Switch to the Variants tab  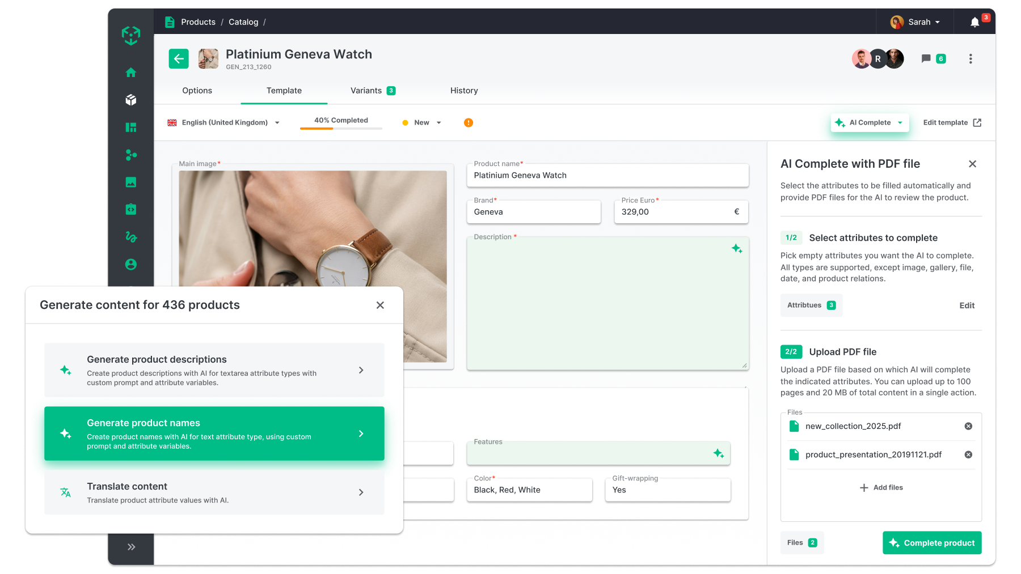click(372, 91)
